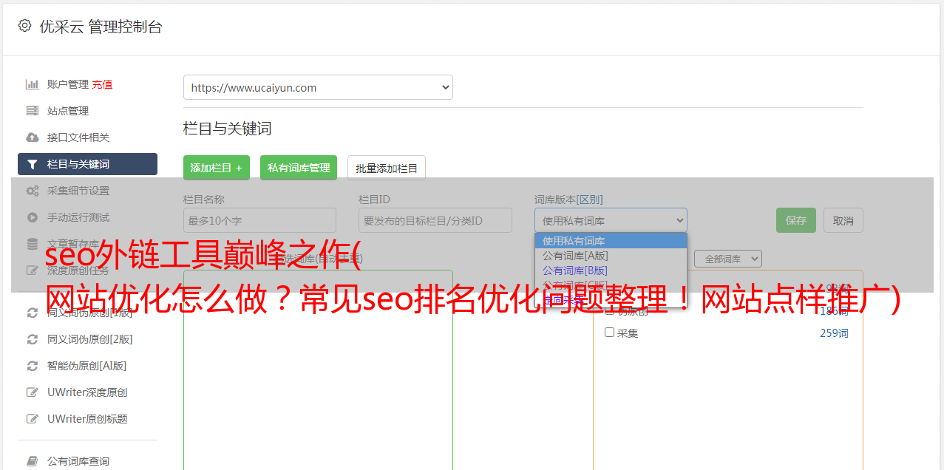Image resolution: width=944 pixels, height=470 pixels.
Task: Click the refresh icon for 同义词伪原创[2版]
Action: point(33,339)
